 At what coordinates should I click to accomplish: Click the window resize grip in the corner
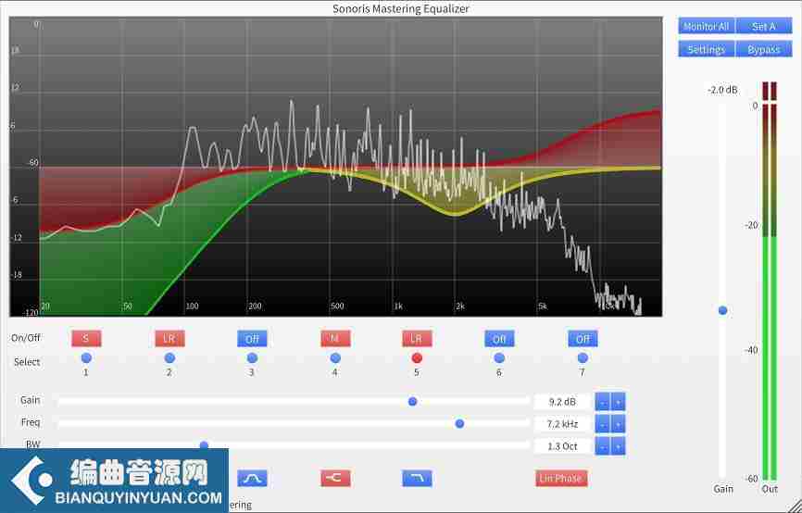796,506
